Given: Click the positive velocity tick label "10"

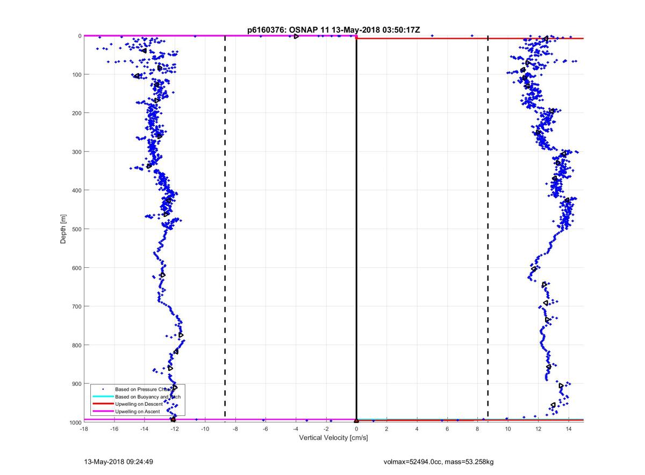Looking at the screenshot, I should (508, 429).
